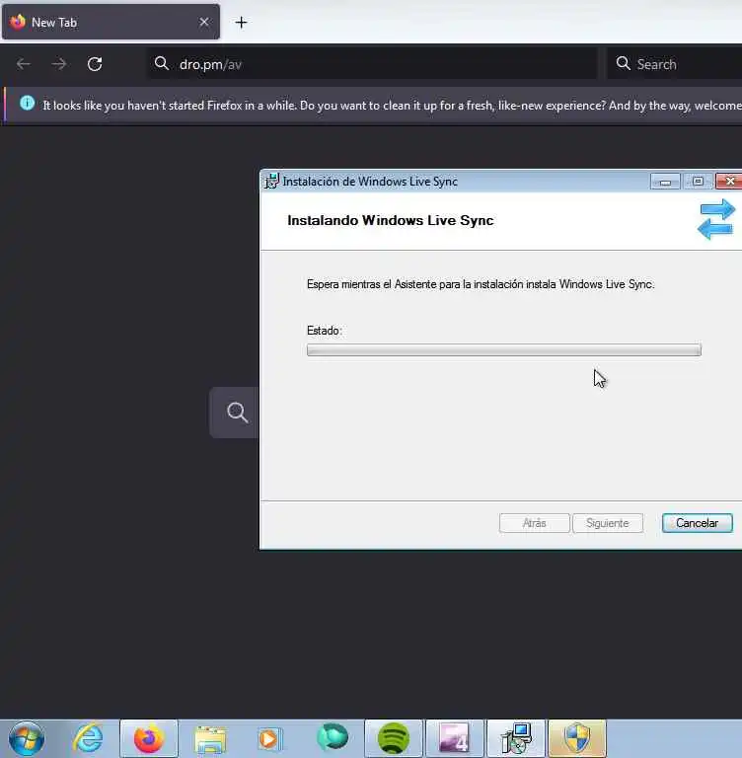Screen dimensions: 742x758
Task: Click the installation progress bar under Estado
Action: tap(503, 350)
